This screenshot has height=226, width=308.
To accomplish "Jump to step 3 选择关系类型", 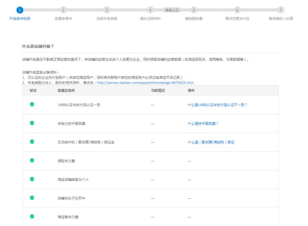I will pyautogui.click(x=107, y=10).
